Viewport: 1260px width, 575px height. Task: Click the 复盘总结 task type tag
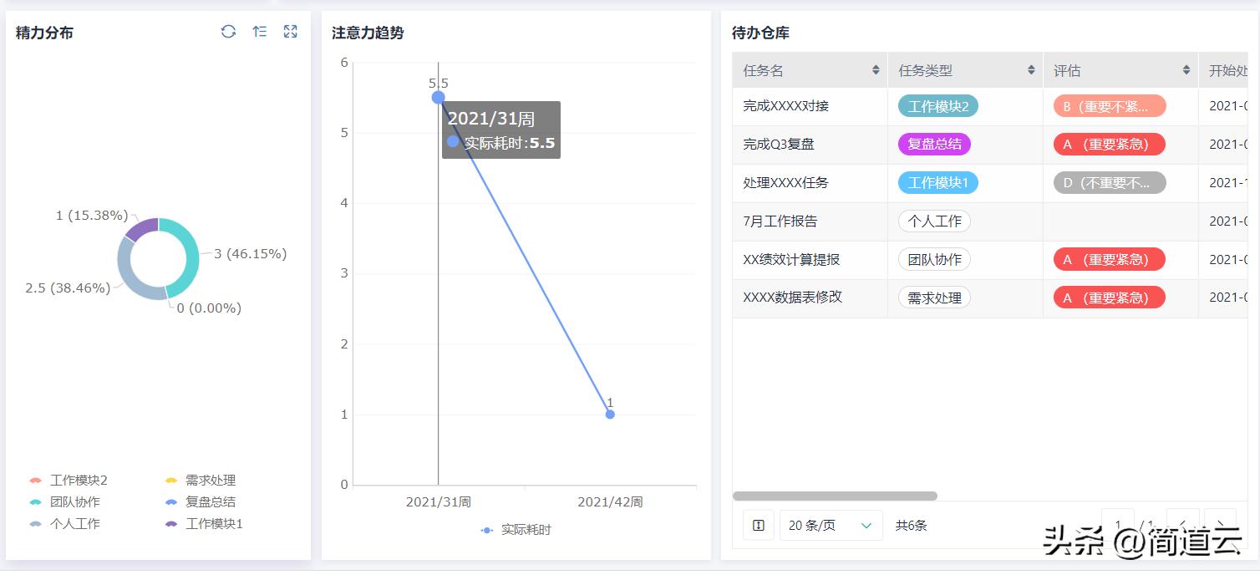pos(934,145)
